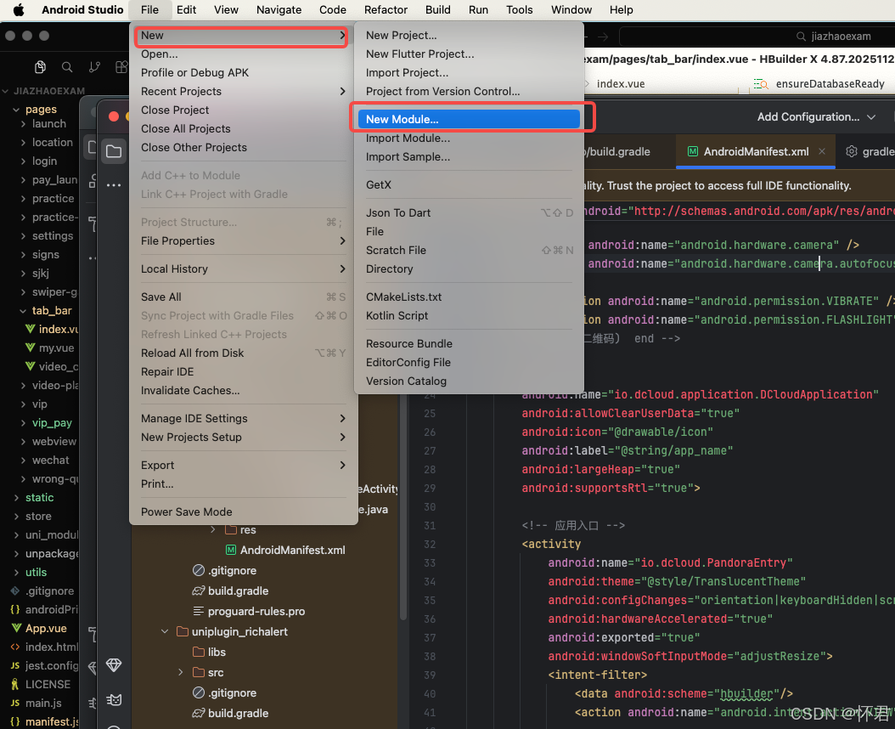Close the AndroidManifest.xml editor tab

(x=822, y=151)
